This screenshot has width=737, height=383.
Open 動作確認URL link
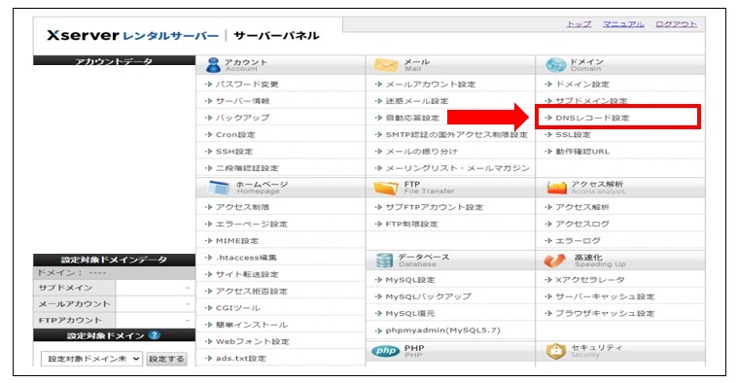coord(582,152)
